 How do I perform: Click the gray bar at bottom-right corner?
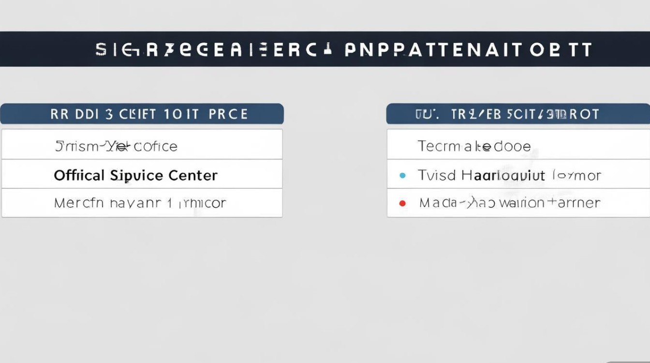pos(629,361)
